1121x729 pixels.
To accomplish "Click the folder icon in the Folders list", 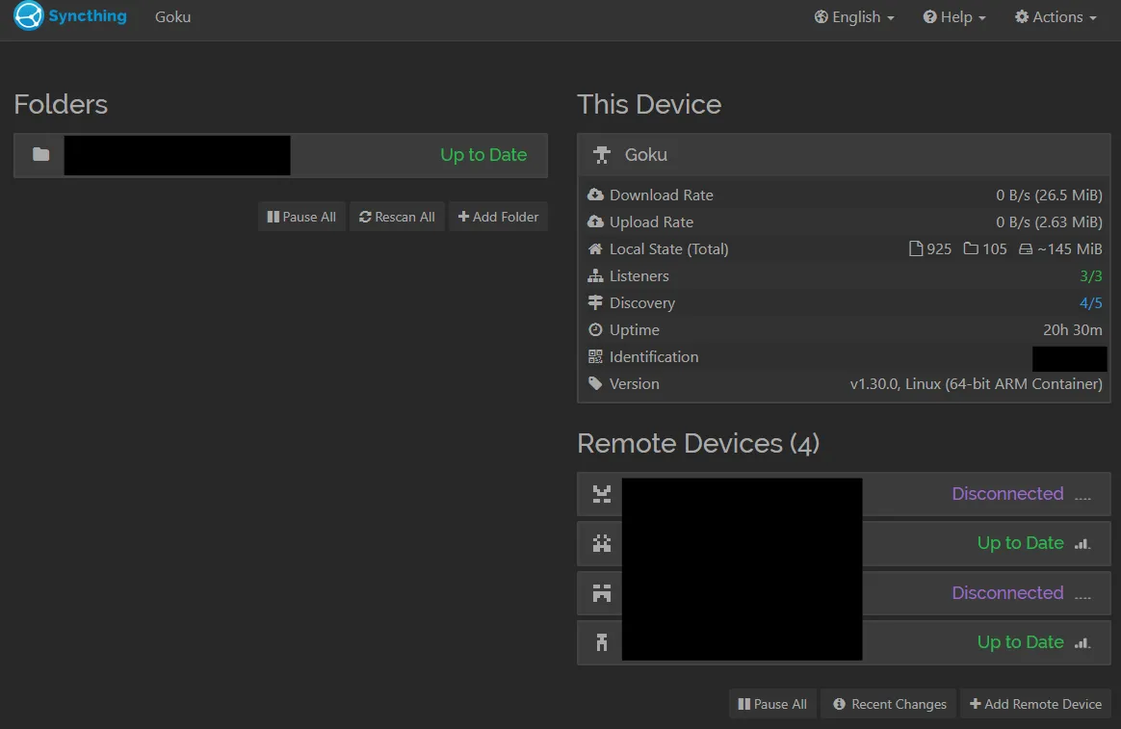I will pos(39,155).
